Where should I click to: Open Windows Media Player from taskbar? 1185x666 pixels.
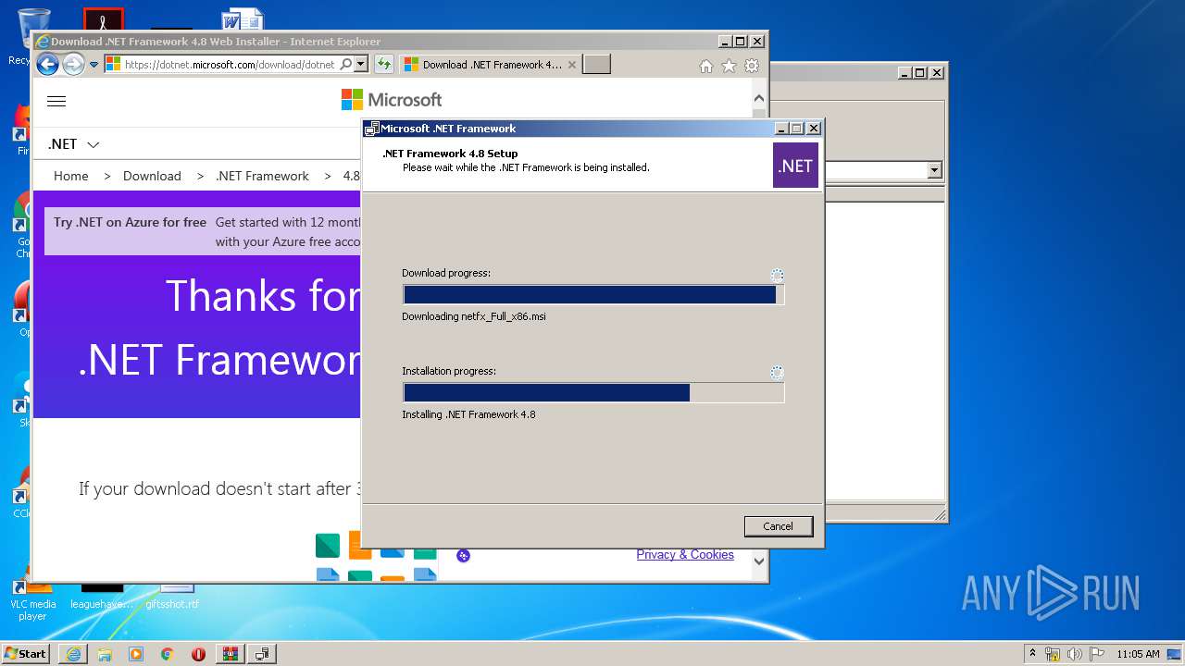click(136, 654)
